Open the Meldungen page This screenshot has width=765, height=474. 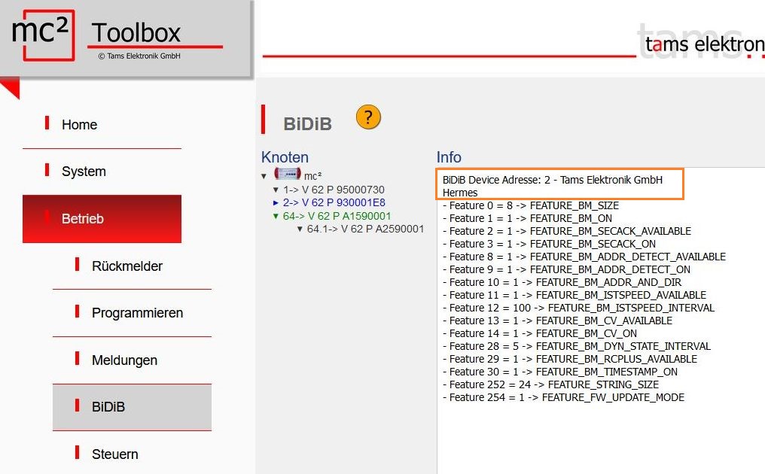point(124,360)
